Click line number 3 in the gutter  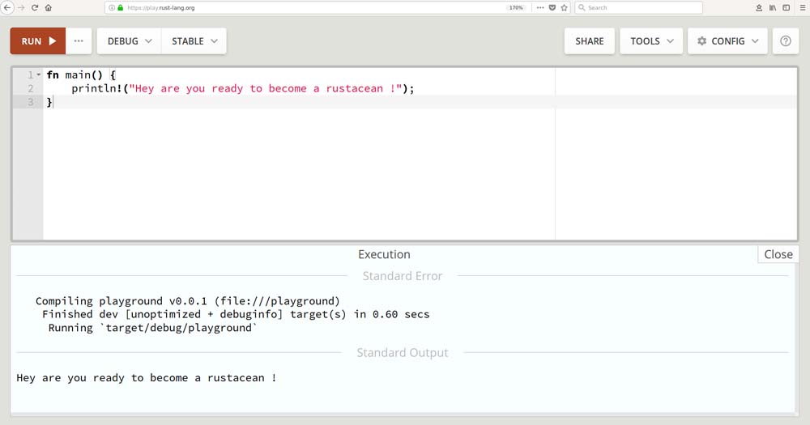(x=31, y=102)
